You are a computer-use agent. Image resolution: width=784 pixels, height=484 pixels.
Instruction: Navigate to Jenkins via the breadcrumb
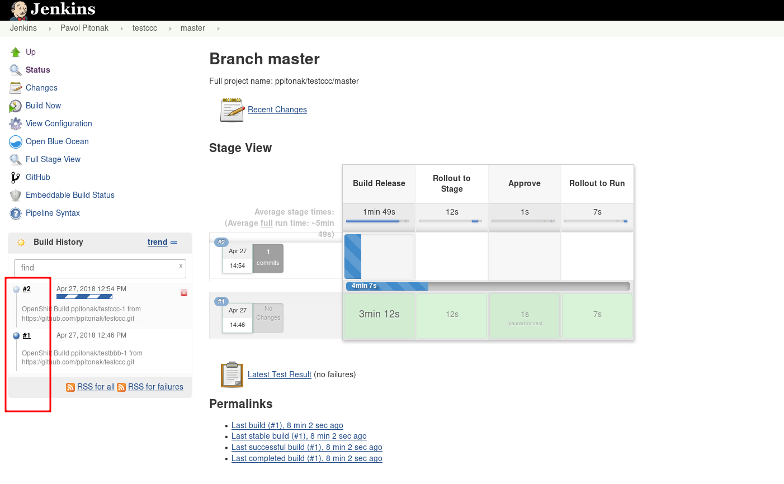coord(23,28)
